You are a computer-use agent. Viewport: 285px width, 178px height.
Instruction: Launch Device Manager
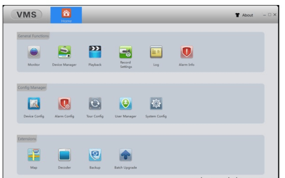point(64,52)
